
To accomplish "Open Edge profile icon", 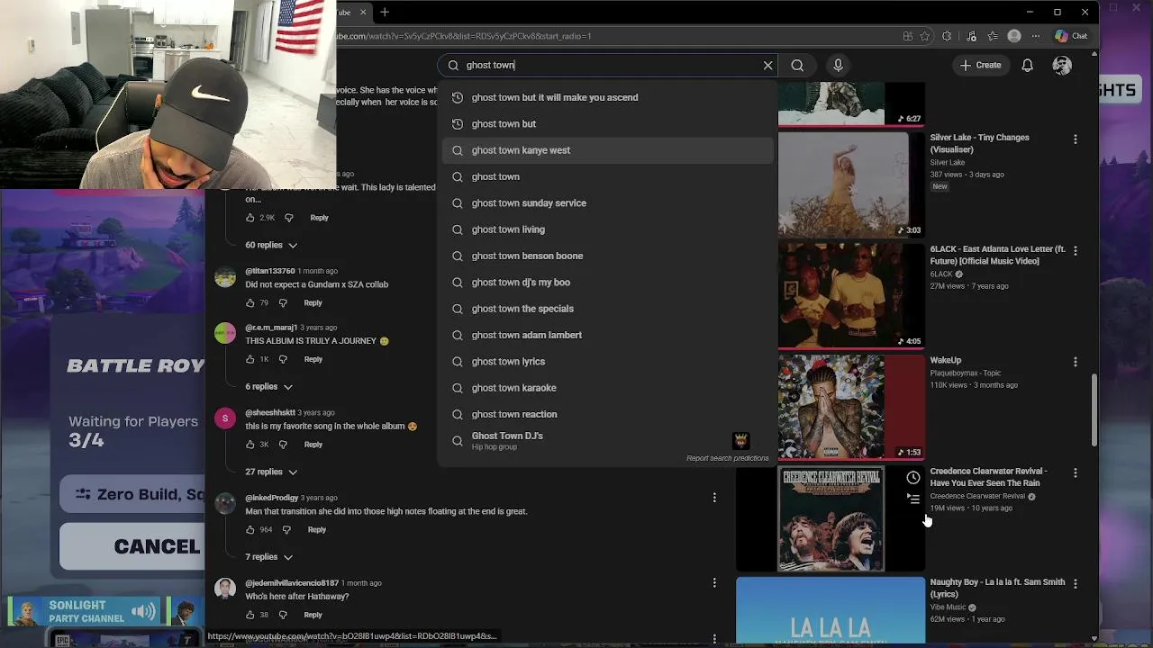I will point(1014,36).
